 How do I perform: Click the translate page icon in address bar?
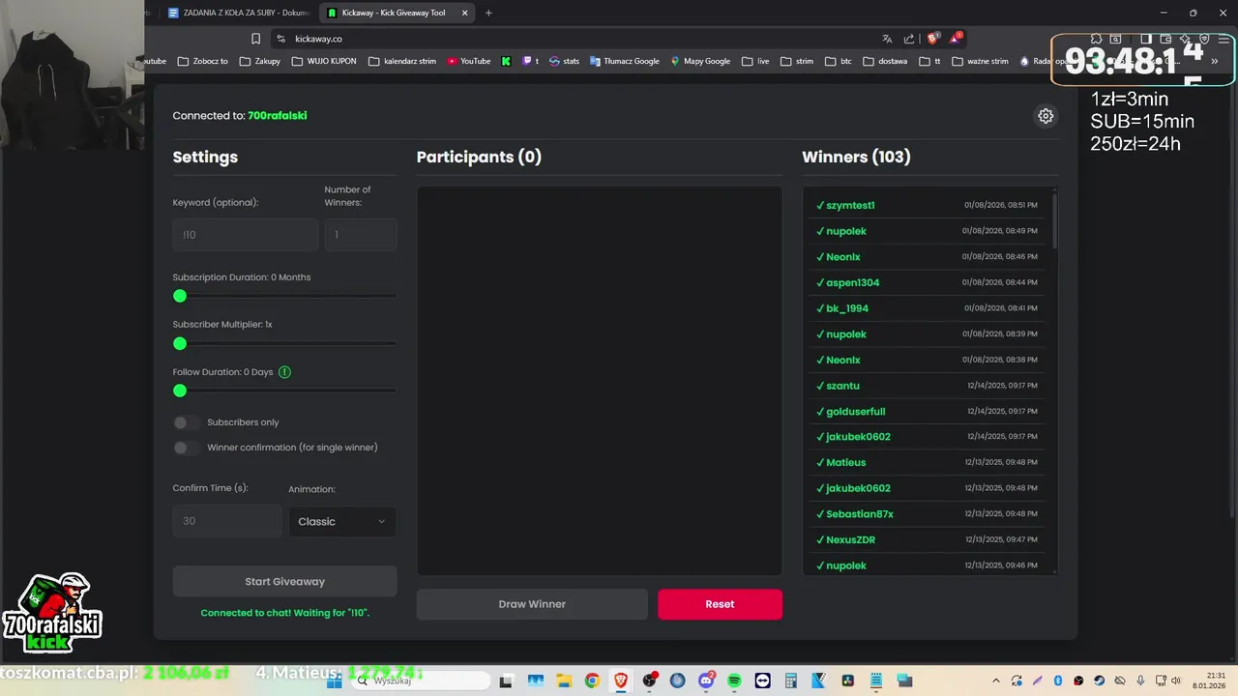(887, 39)
